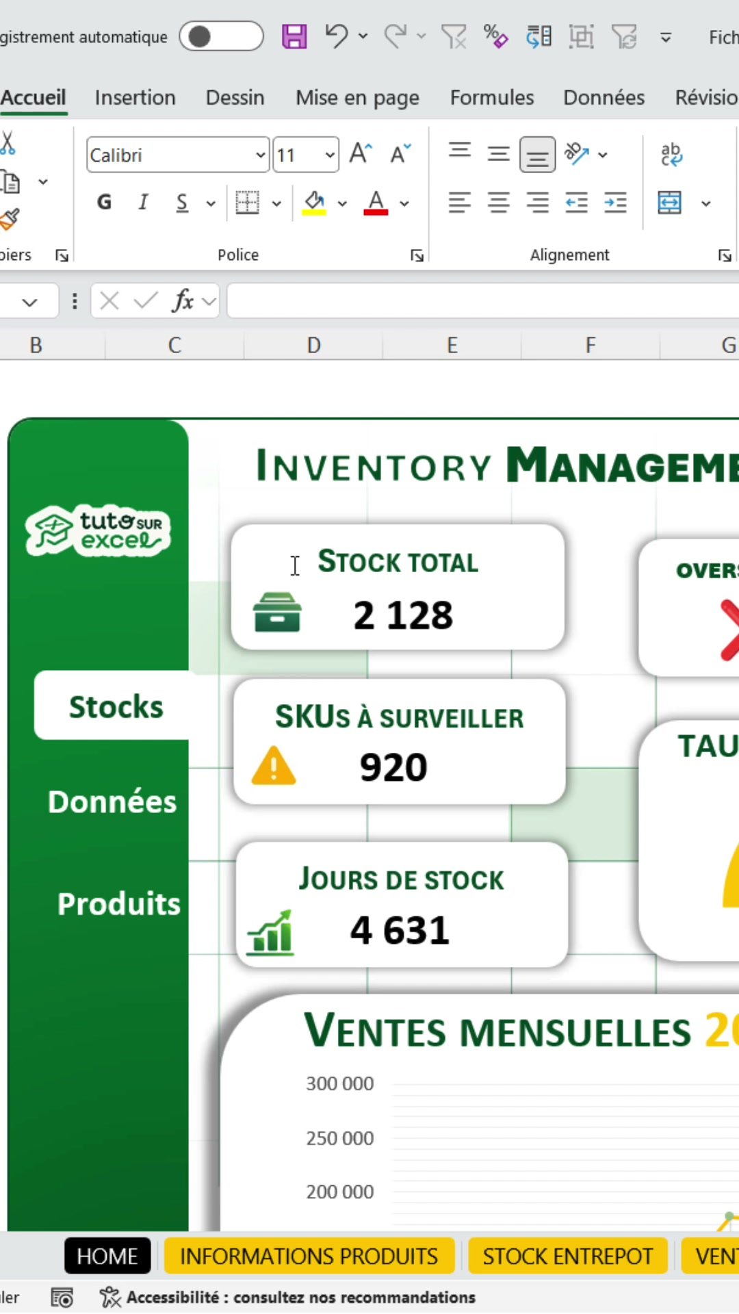Decrease indent in Alignement group

pyautogui.click(x=576, y=203)
